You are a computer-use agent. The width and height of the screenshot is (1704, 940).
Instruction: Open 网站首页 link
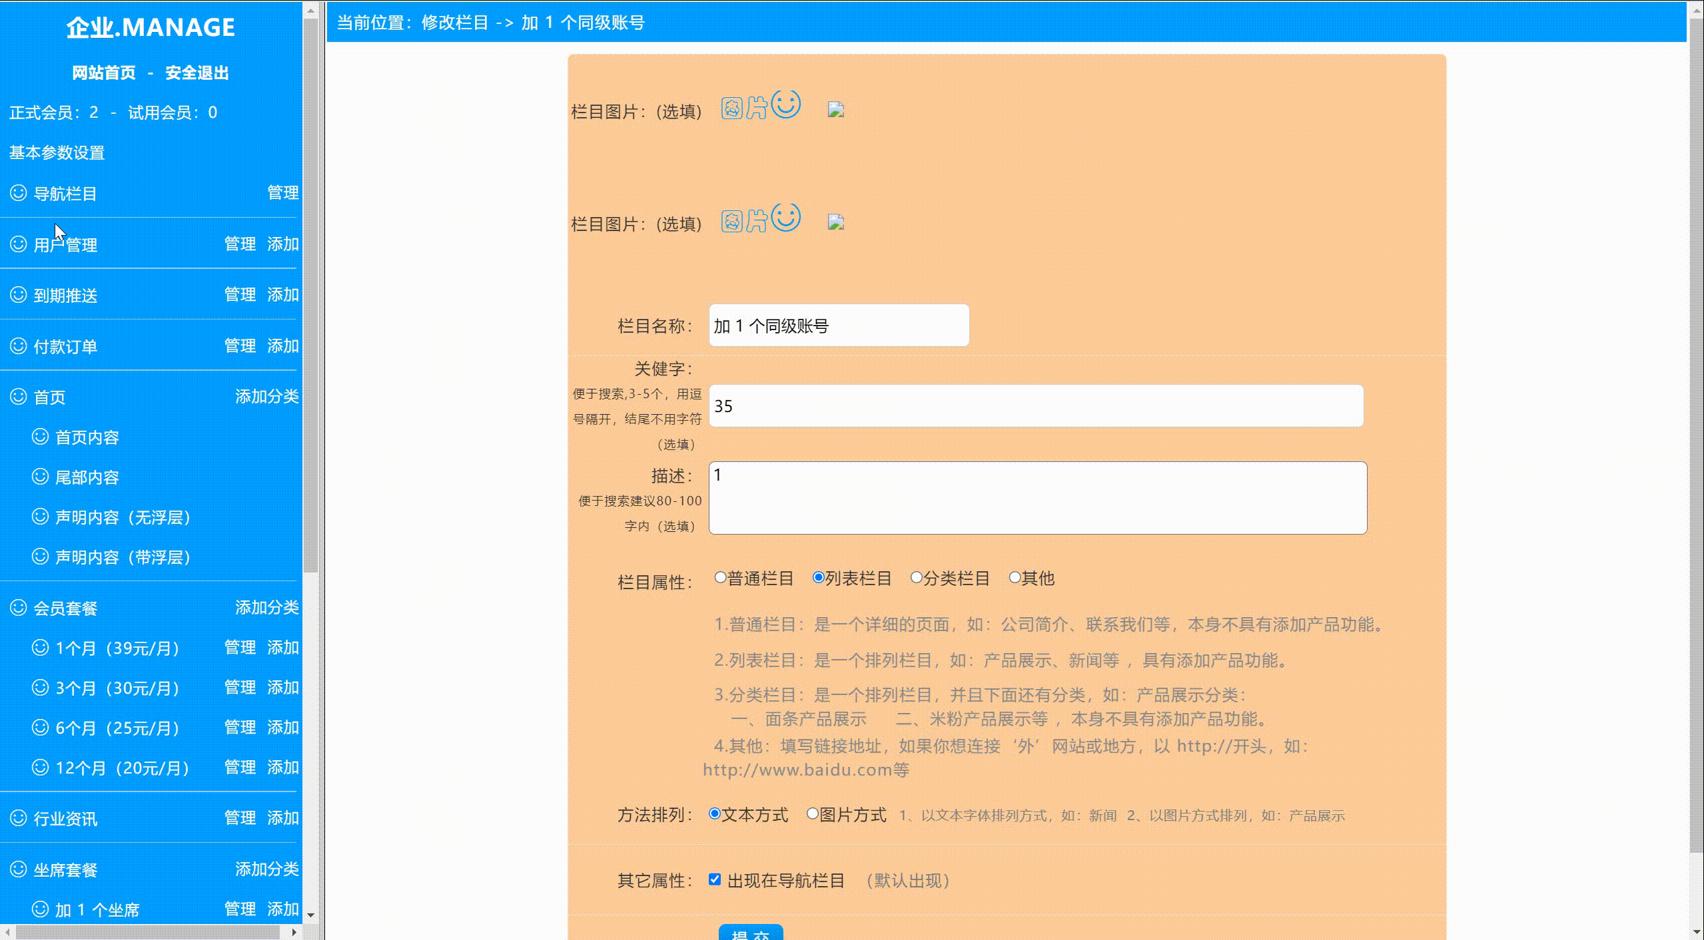coord(104,73)
